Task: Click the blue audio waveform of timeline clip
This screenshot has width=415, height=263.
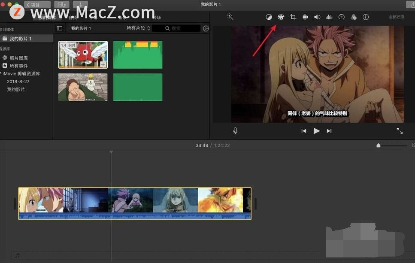Action: tap(135, 216)
